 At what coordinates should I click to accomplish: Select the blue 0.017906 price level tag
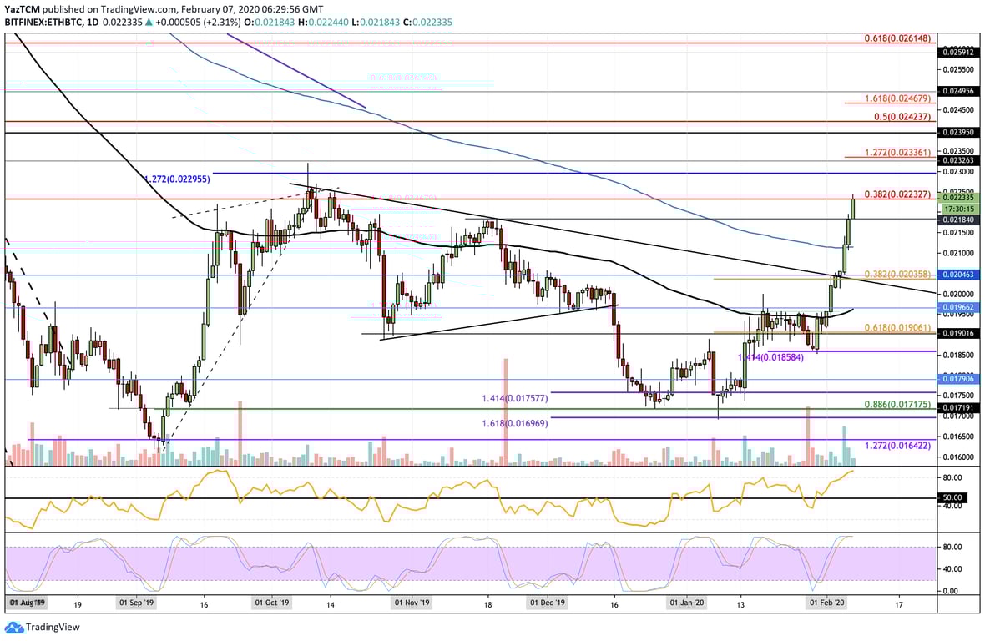pos(958,380)
